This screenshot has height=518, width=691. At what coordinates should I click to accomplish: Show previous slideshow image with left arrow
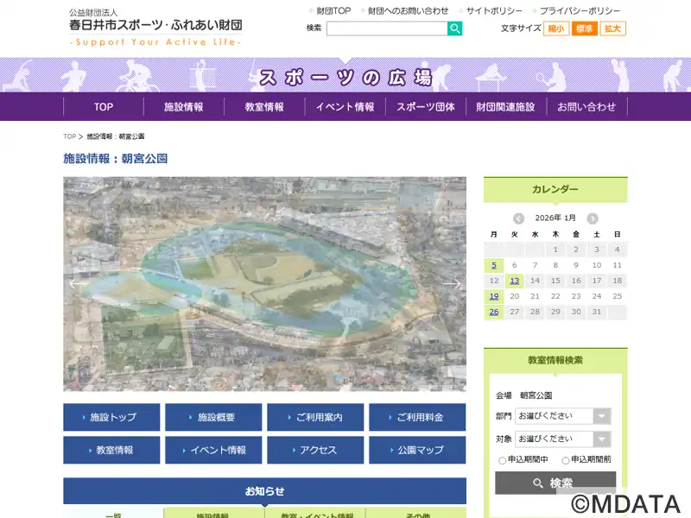coord(78,283)
